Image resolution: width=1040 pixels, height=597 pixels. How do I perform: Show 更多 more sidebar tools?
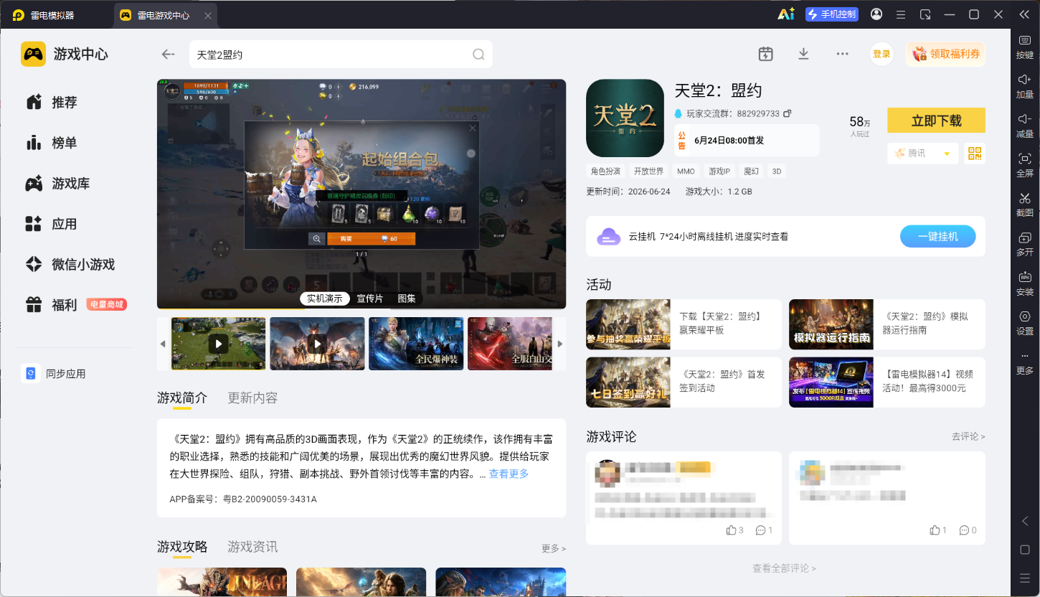(1025, 364)
